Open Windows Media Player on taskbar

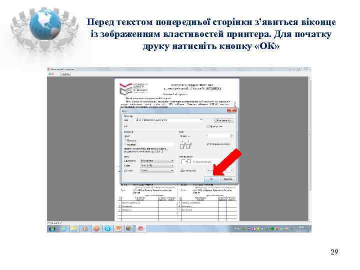pos(85,228)
